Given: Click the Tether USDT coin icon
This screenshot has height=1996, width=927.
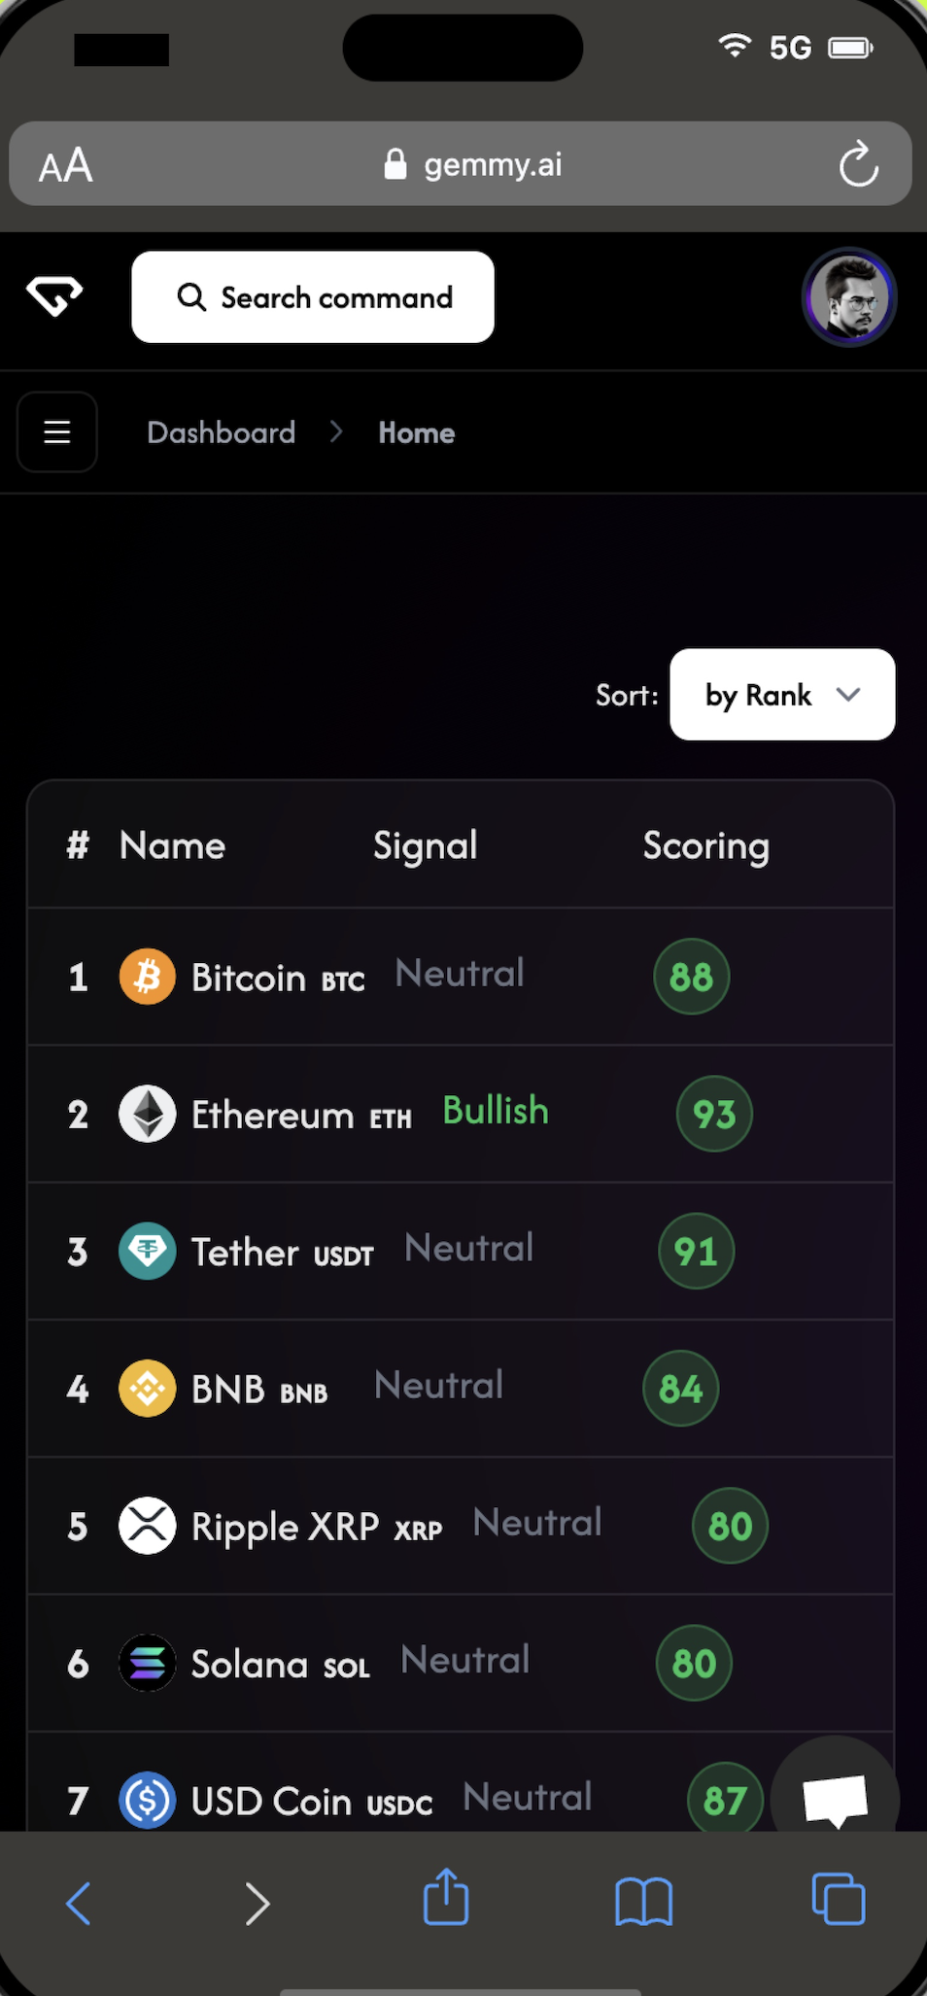Looking at the screenshot, I should 147,1252.
